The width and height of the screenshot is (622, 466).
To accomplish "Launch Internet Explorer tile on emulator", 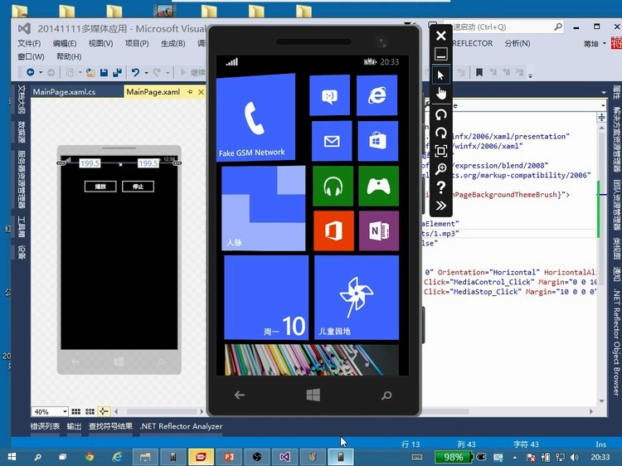I will [x=377, y=95].
